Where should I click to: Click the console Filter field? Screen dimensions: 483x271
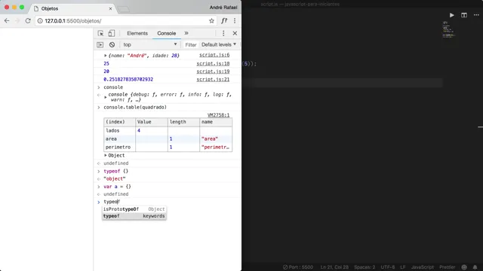tap(191, 45)
